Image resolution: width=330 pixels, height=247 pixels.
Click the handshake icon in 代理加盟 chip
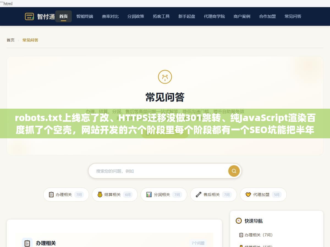[x=248, y=195]
